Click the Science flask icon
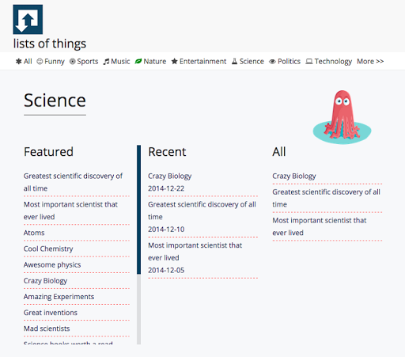 tap(234, 62)
